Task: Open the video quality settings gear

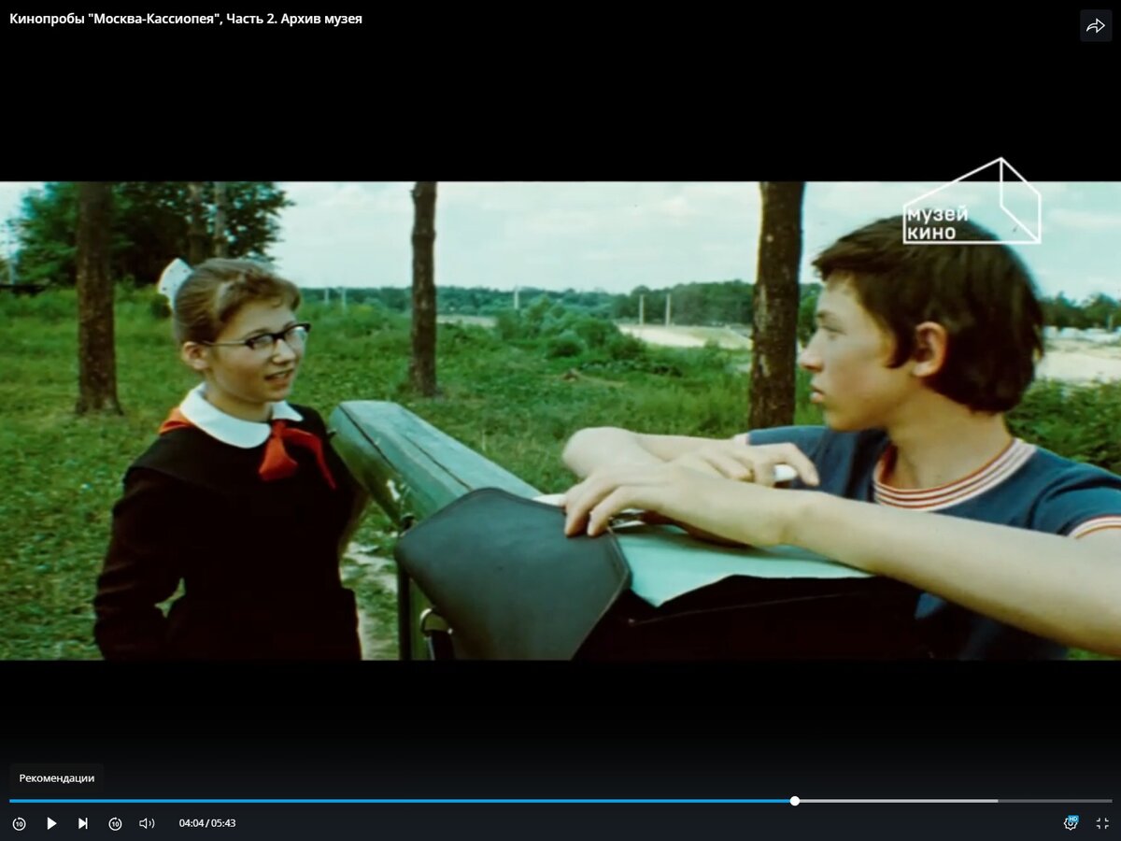Action: click(1071, 823)
